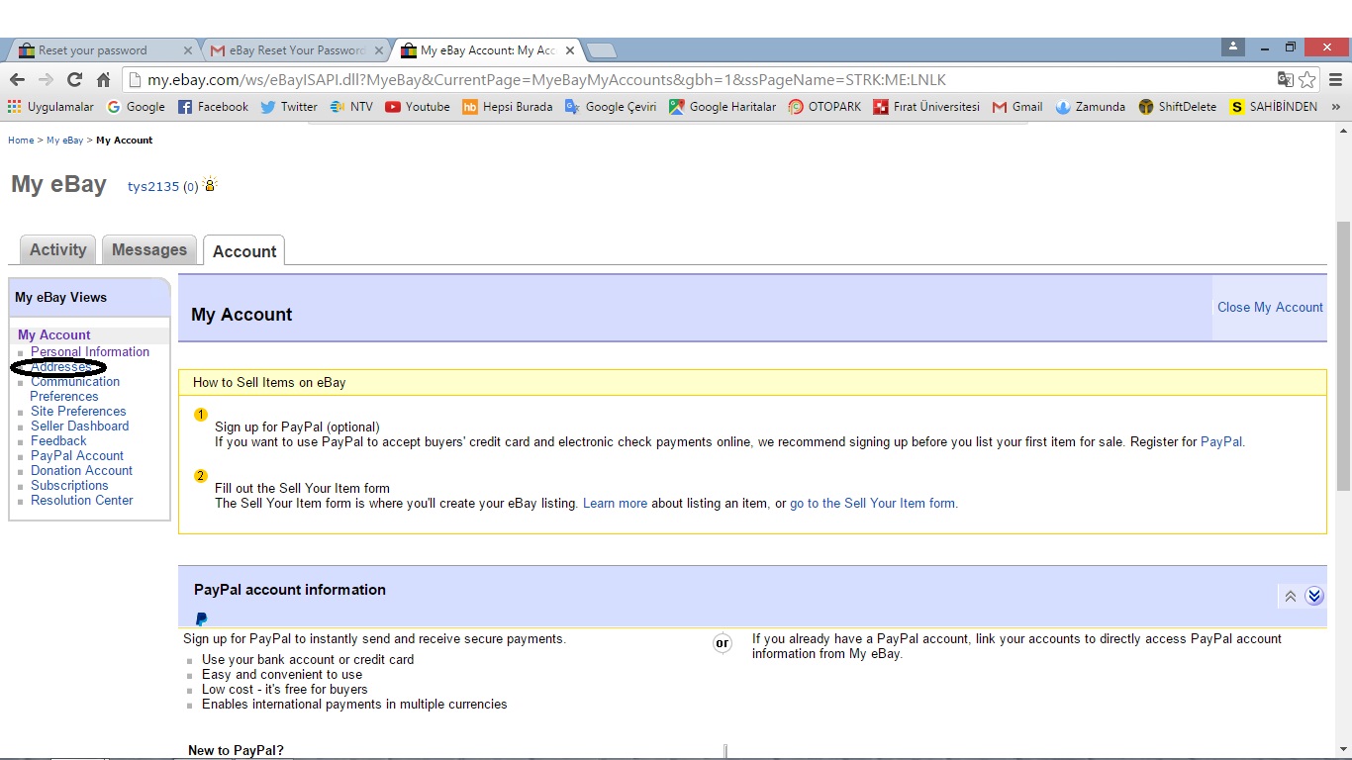Image resolution: width=1352 pixels, height=760 pixels.
Task: Open the Uygulamalar apps bookmark
Action: (50, 107)
